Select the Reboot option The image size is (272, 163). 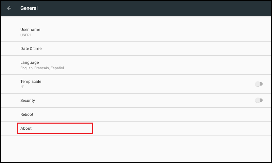(x=136, y=114)
